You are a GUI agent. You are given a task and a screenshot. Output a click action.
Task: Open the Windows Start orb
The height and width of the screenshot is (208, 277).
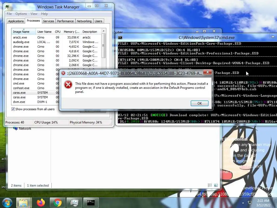tap(7, 203)
